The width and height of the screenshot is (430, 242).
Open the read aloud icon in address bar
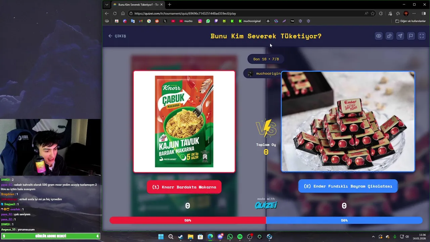(366, 13)
